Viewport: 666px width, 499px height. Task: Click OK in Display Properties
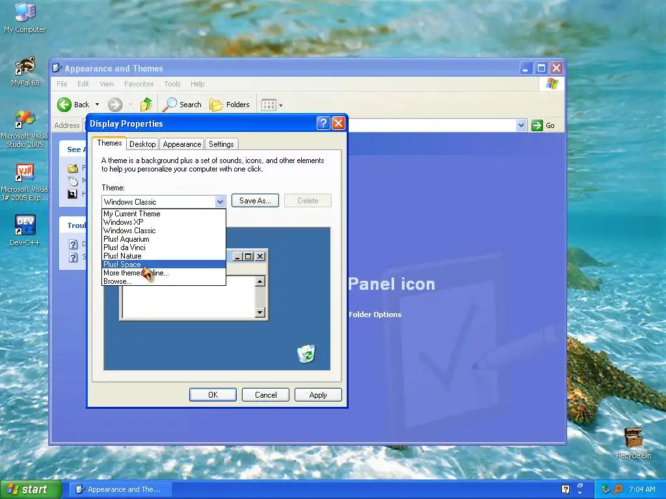tap(213, 394)
